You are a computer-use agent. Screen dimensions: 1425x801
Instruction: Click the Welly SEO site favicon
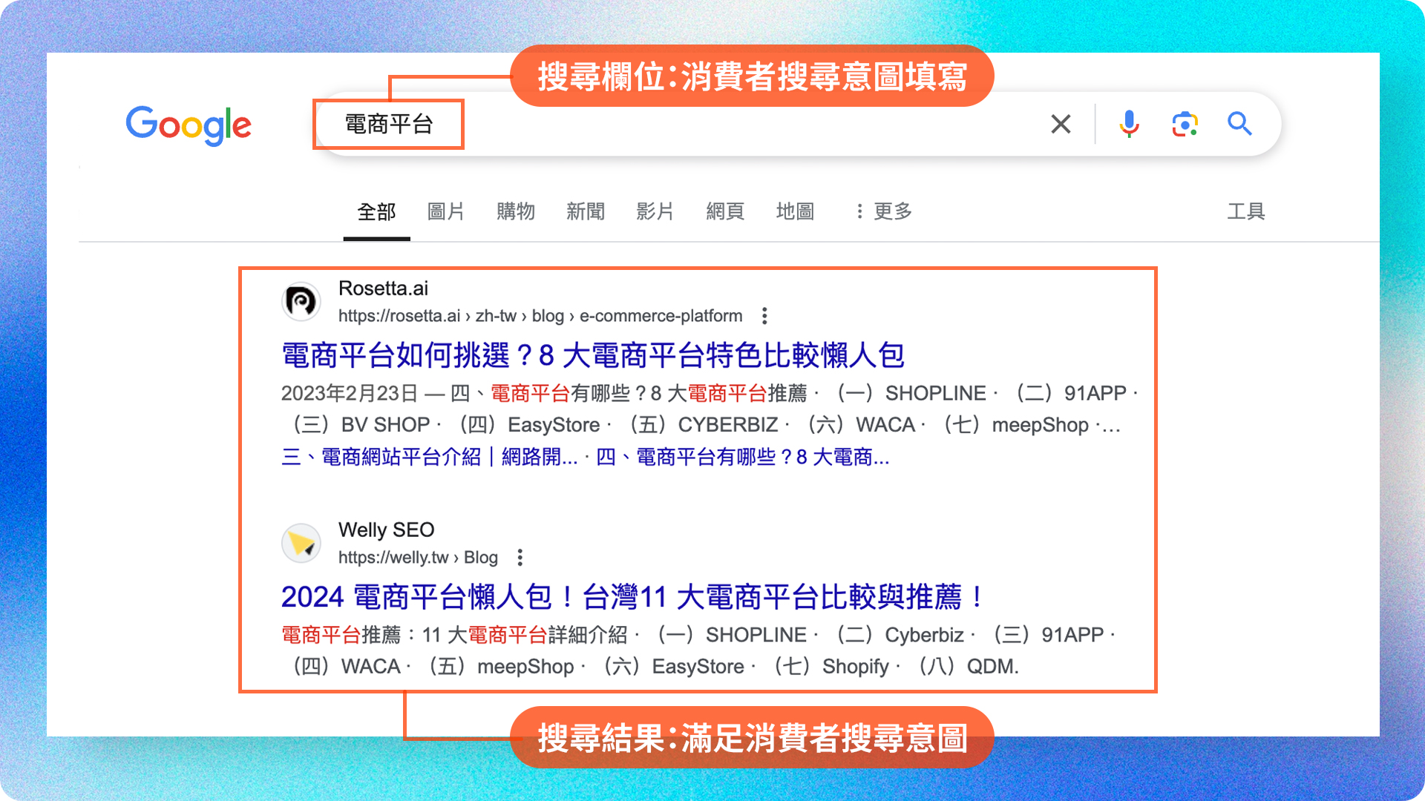[x=301, y=543]
